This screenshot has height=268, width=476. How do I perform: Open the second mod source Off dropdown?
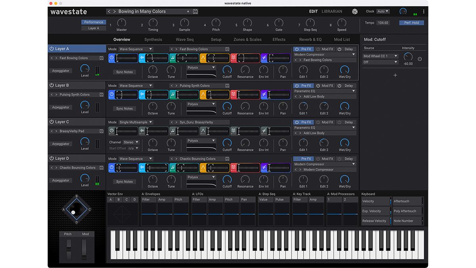[x=380, y=62]
